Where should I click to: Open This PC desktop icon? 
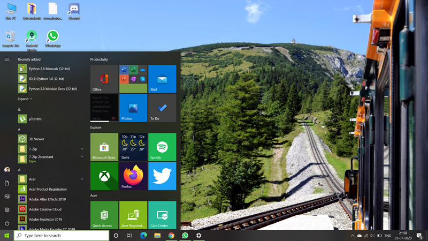(11, 11)
